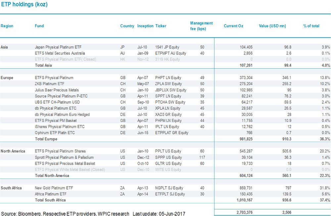Click the 'Europe' region label

pyautogui.click(x=7, y=78)
